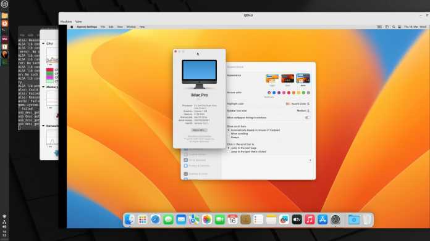Screen dimensions: 430x241
Task: Open the macOS Edit menu
Action: pyautogui.click(x=111, y=27)
